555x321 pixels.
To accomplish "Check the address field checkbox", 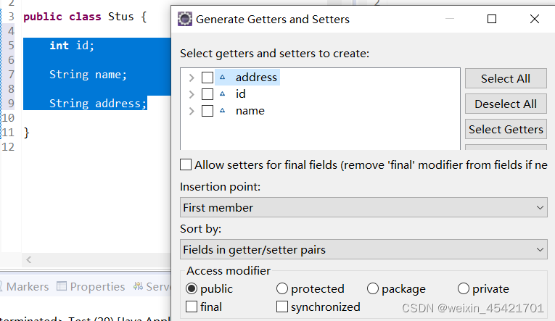I will point(207,78).
